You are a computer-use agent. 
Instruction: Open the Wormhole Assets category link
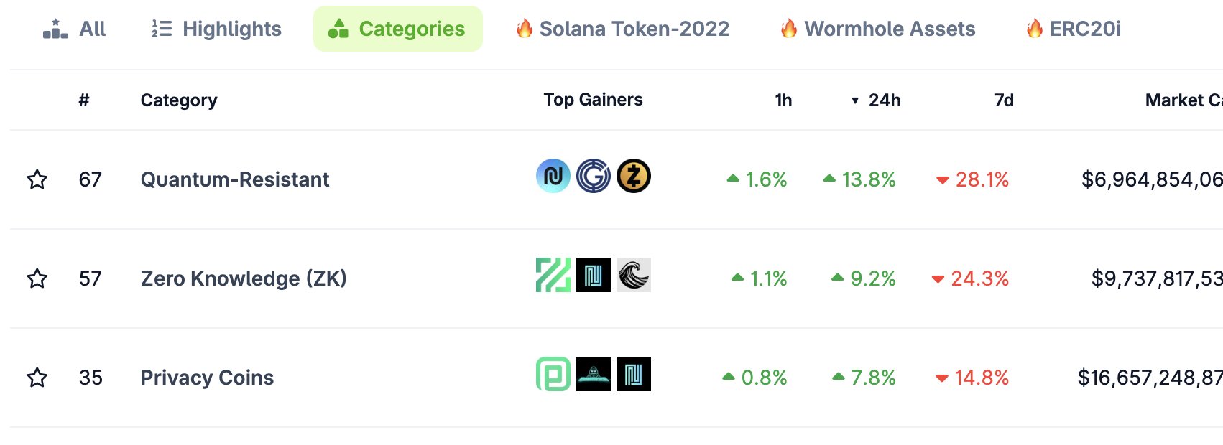[x=878, y=29]
